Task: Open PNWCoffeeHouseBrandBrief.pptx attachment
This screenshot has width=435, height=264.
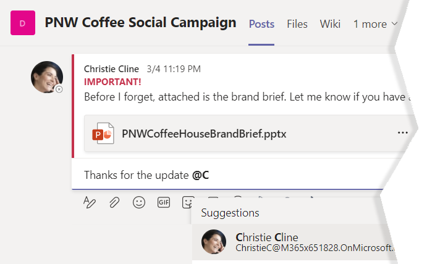Action: 204,133
